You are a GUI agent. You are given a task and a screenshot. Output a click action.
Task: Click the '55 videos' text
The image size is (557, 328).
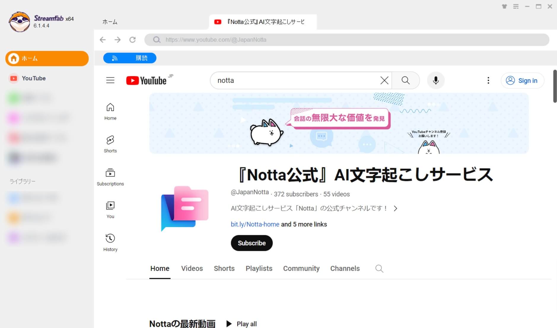tap(337, 194)
